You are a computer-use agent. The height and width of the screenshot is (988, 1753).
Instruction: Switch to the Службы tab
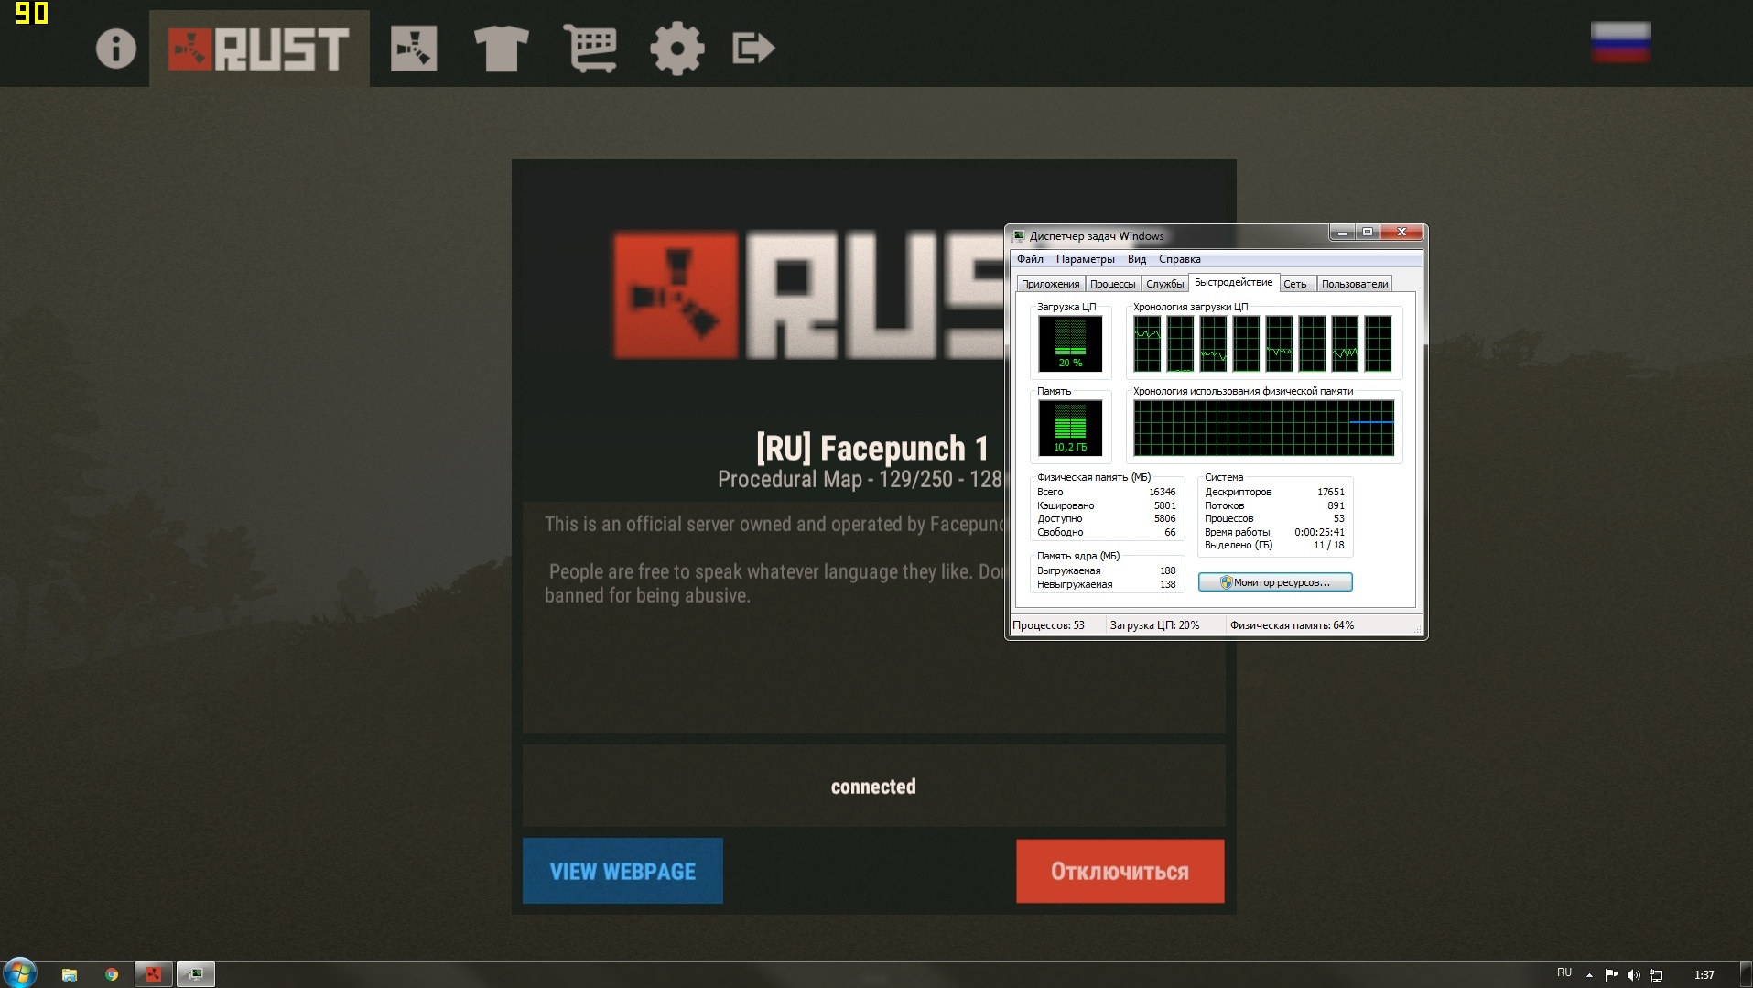(x=1164, y=284)
